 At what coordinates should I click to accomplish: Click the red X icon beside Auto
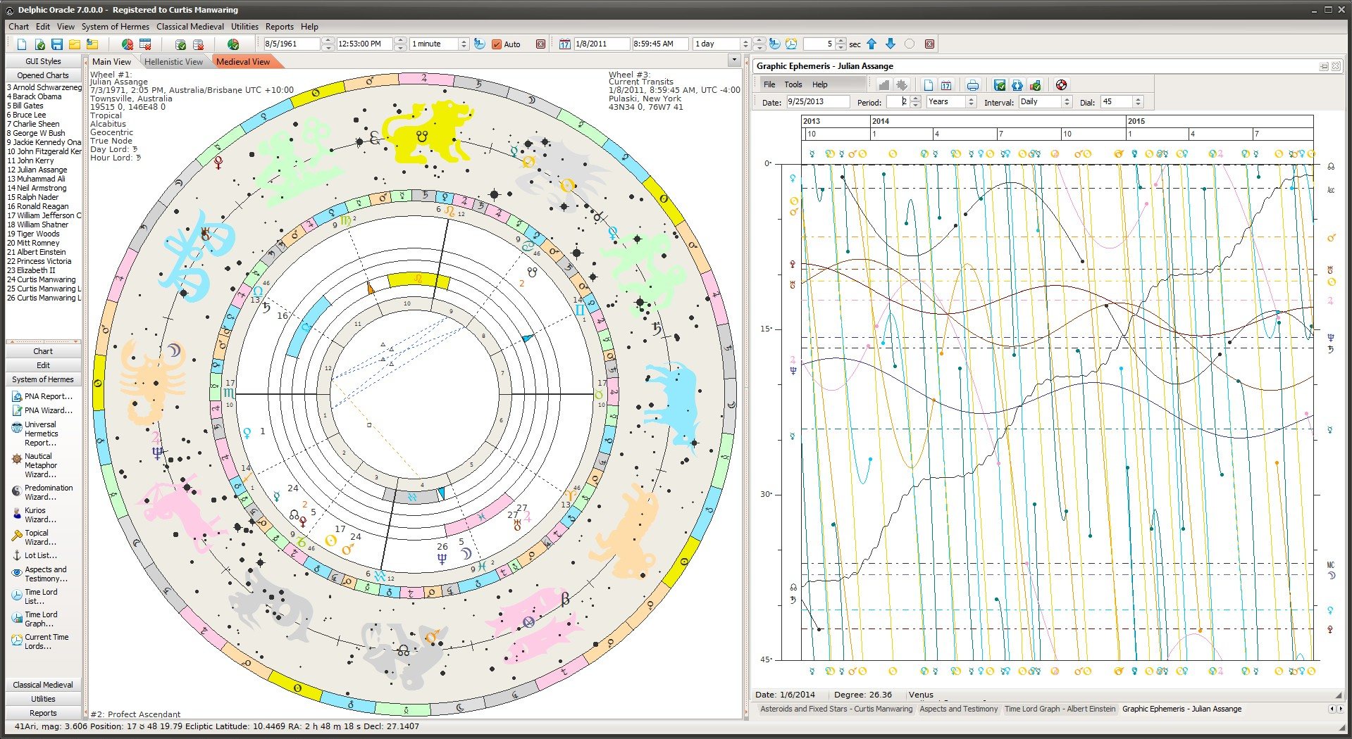(540, 44)
